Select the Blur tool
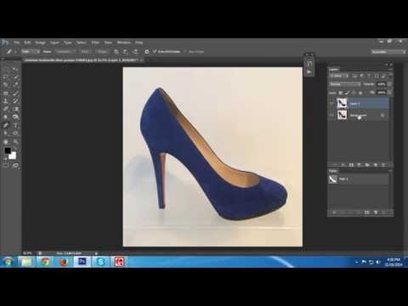Viewport: 408px width, 306px height. pyautogui.click(x=6, y=117)
